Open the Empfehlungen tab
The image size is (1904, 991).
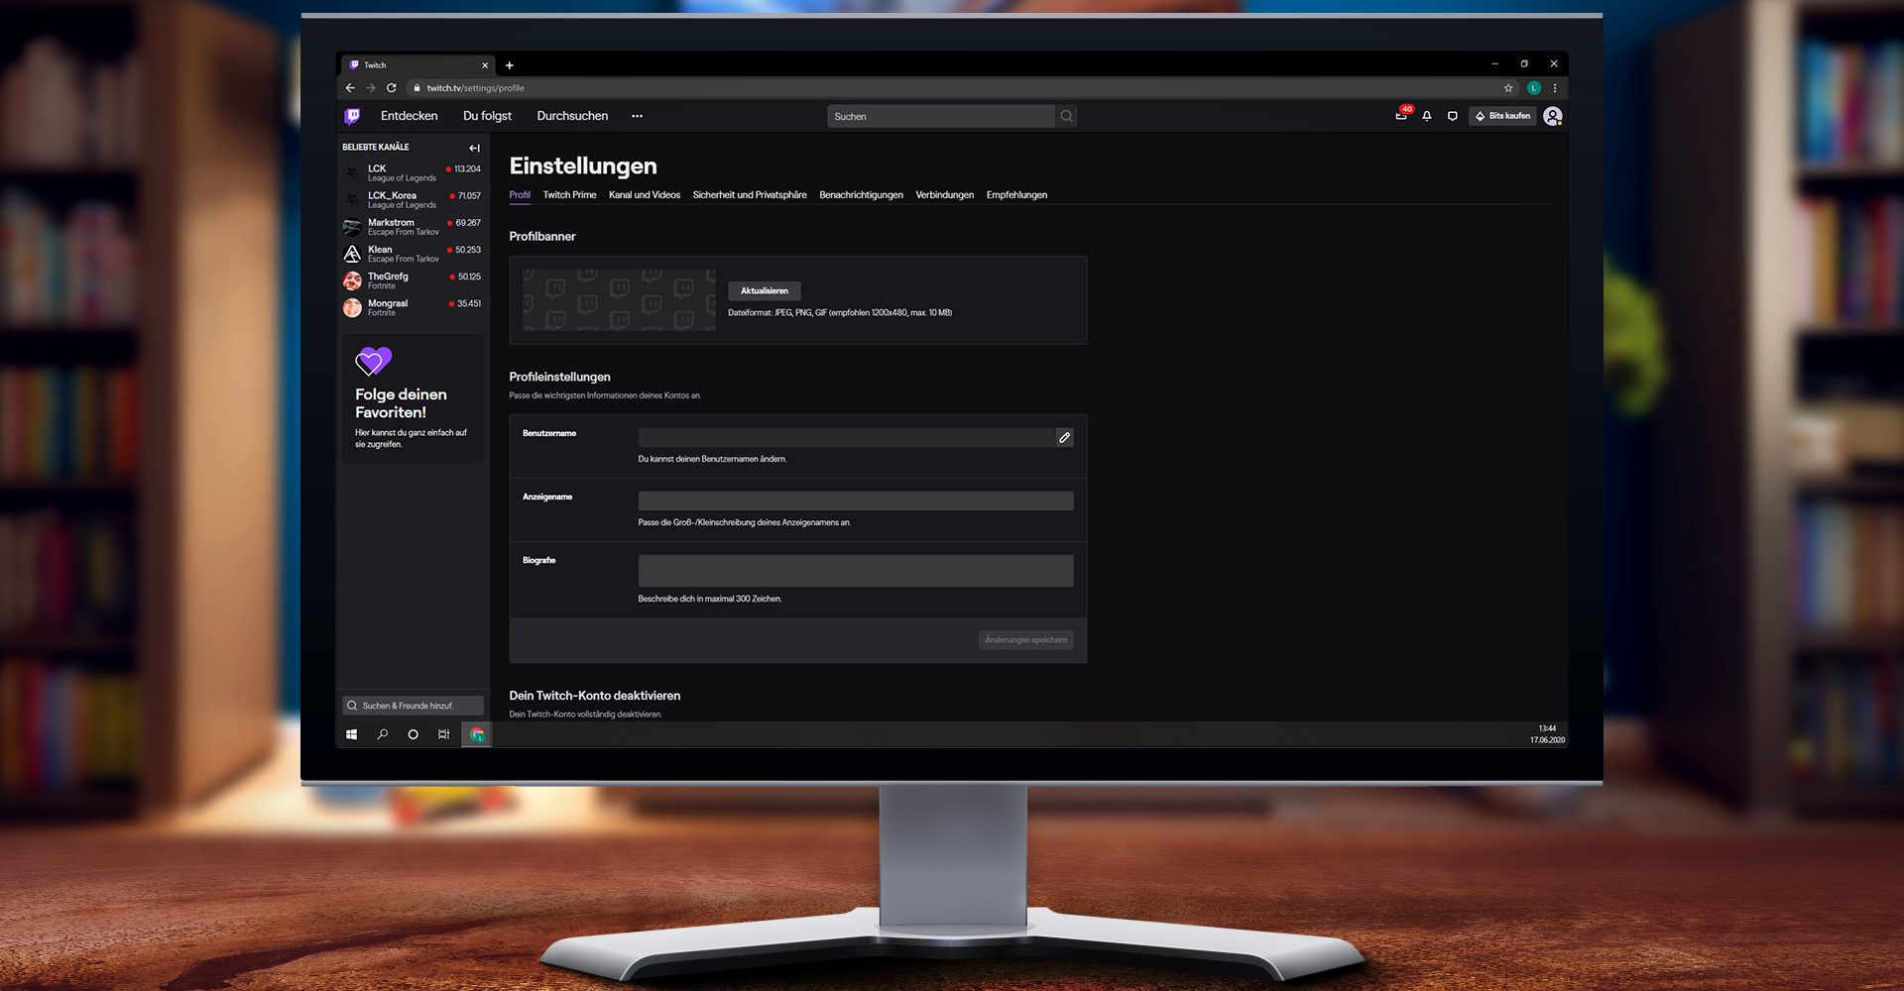pyautogui.click(x=1016, y=195)
